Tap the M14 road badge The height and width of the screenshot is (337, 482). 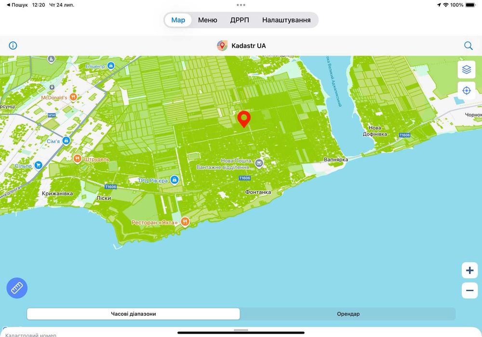(x=52, y=115)
